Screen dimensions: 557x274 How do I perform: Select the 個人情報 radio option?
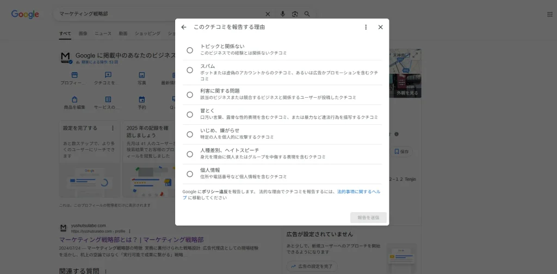190,174
